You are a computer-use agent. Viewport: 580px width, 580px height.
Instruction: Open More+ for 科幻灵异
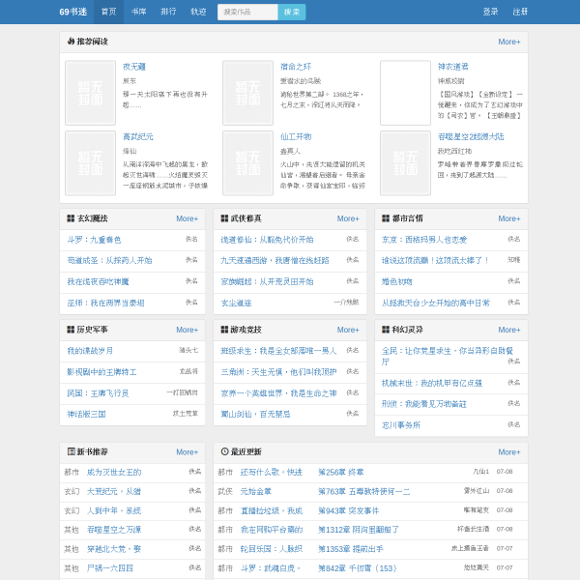[x=509, y=330]
